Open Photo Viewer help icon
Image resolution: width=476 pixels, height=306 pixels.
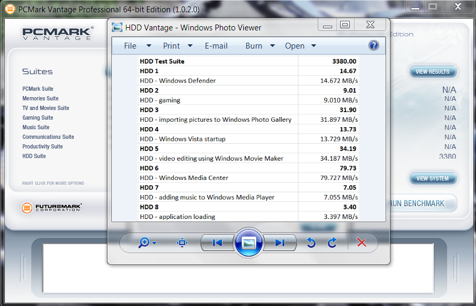point(374,45)
